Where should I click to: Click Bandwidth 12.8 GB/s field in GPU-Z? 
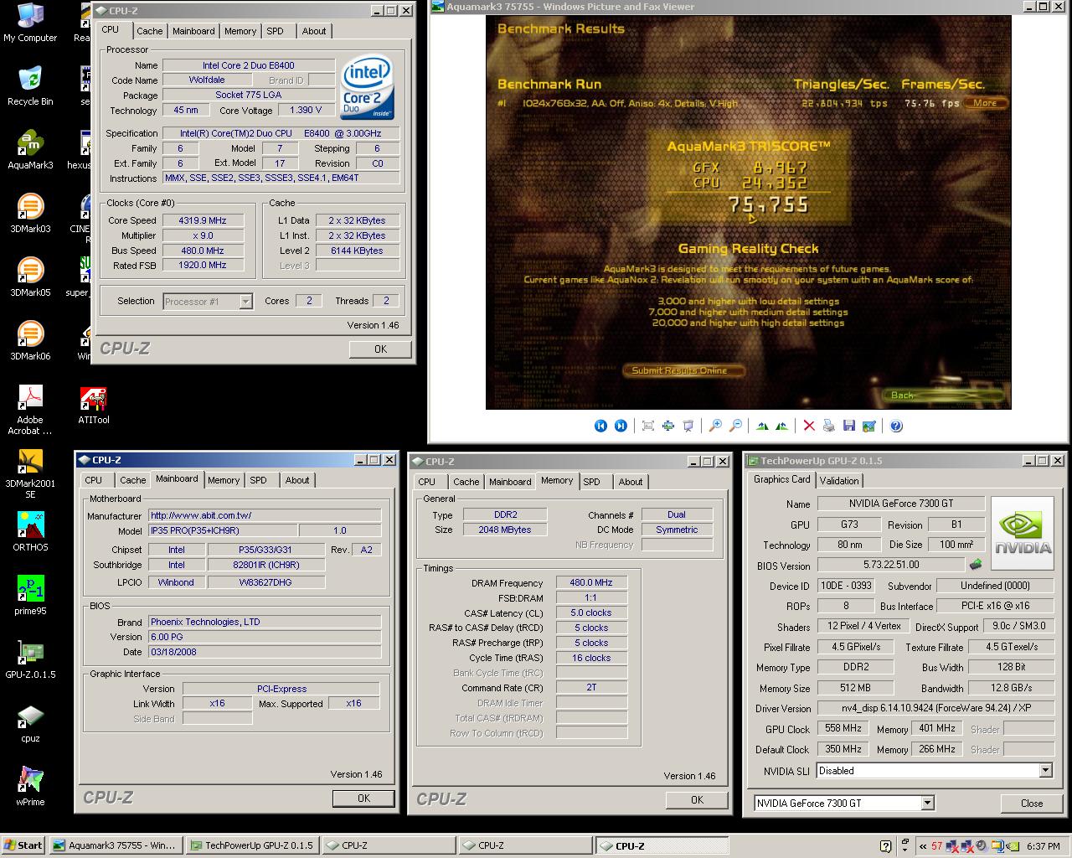(1011, 687)
